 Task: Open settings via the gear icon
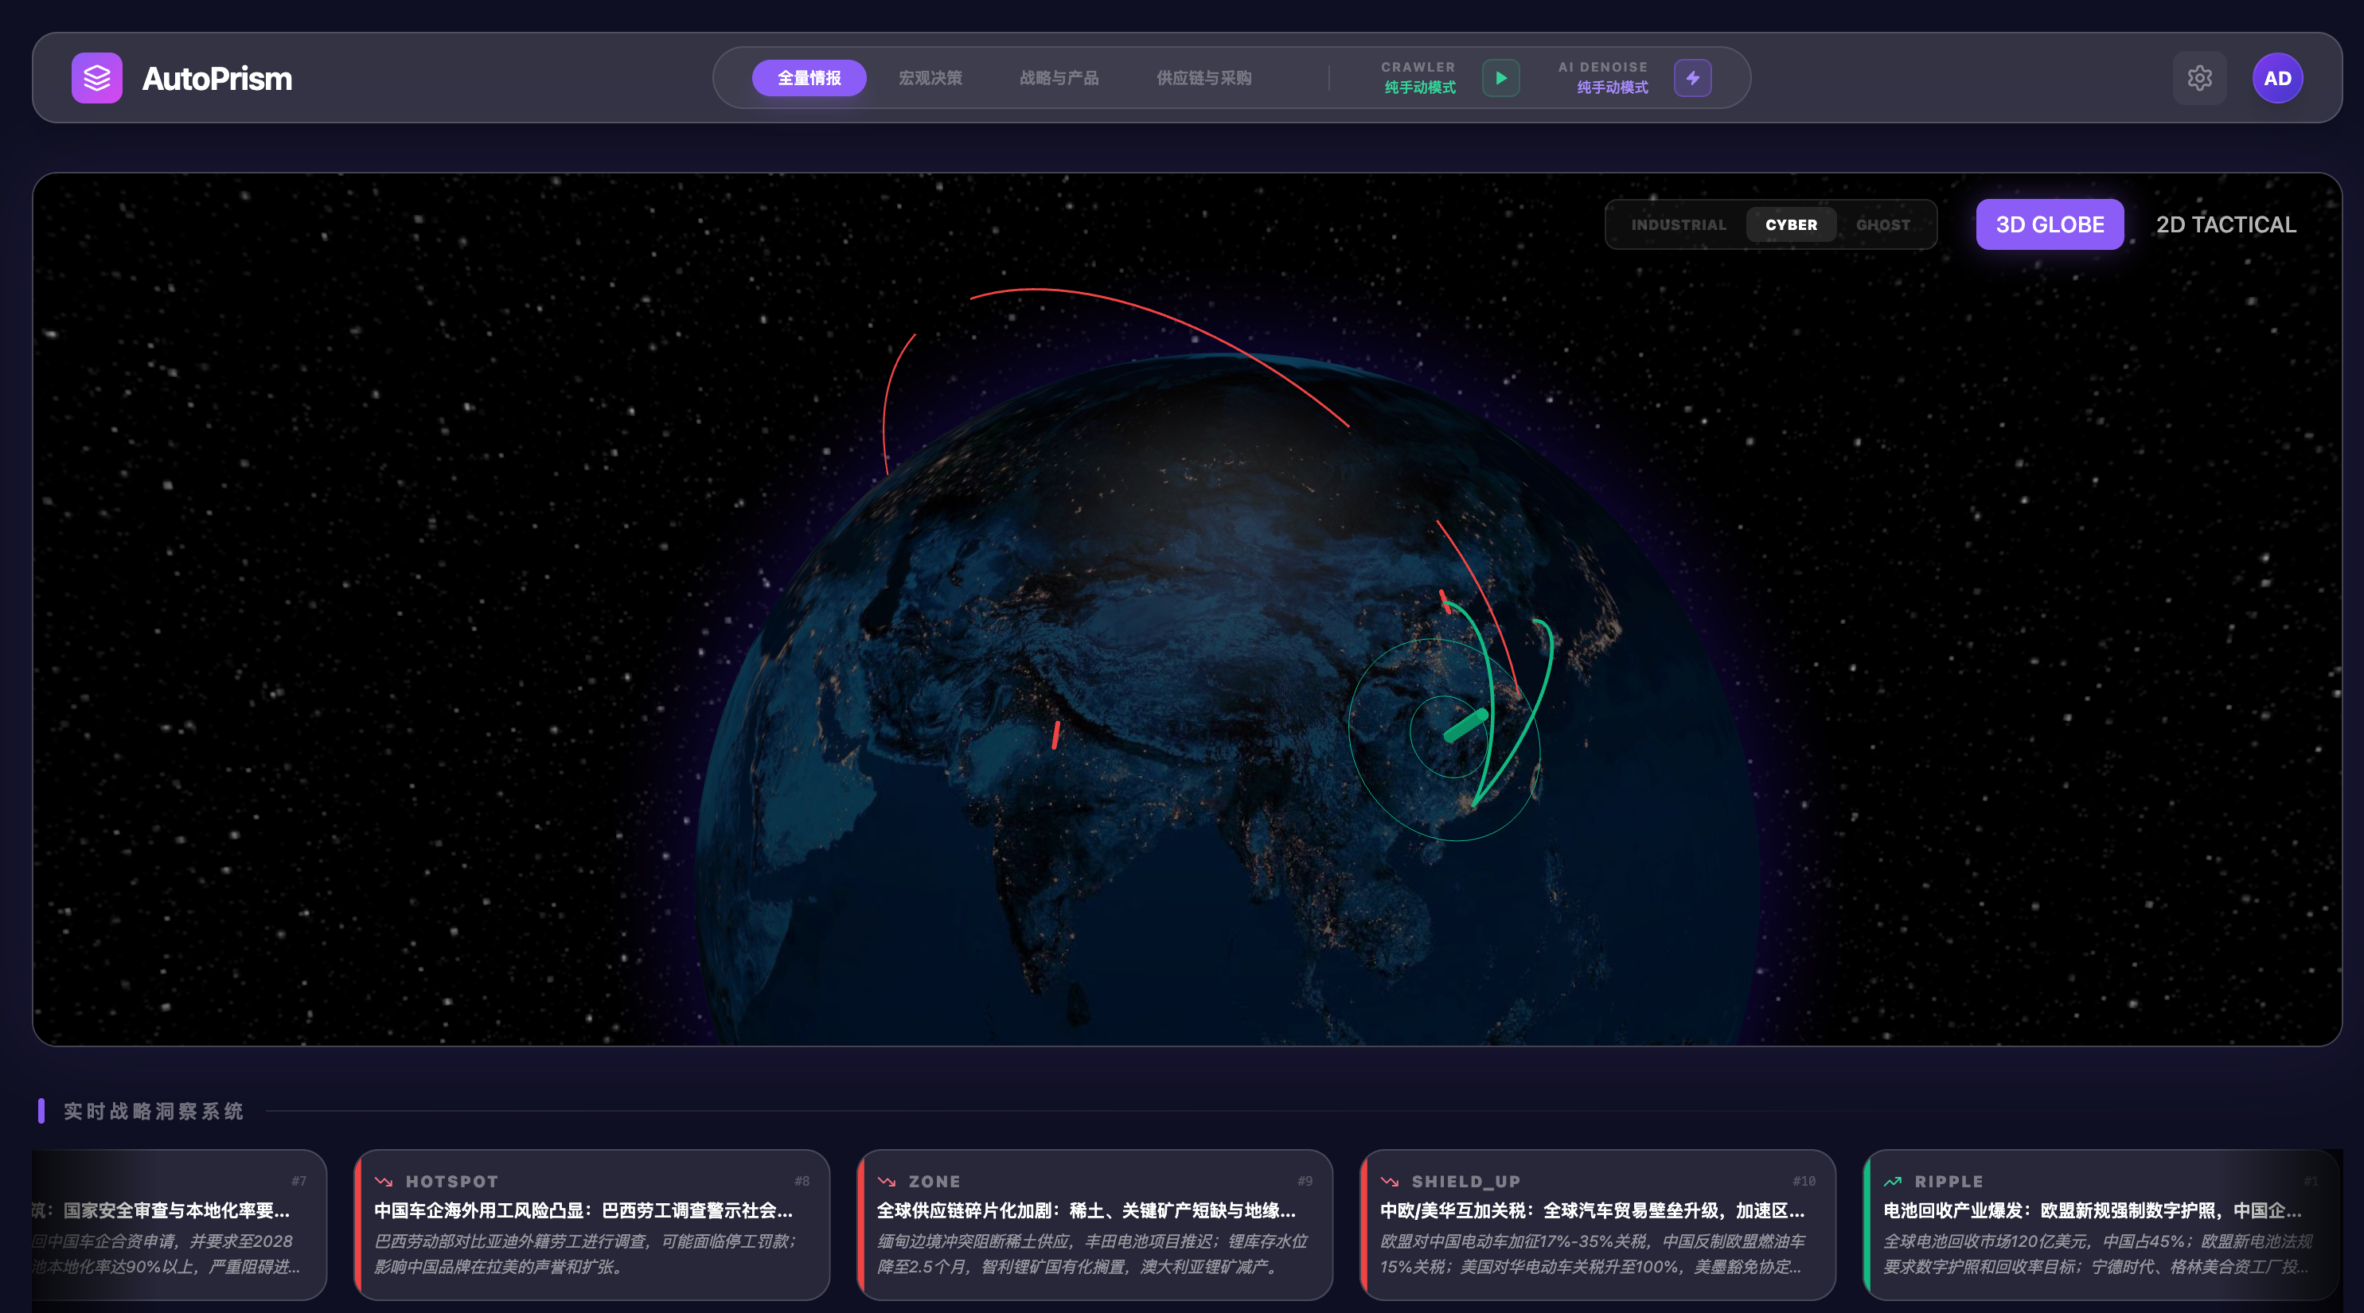tap(2198, 78)
